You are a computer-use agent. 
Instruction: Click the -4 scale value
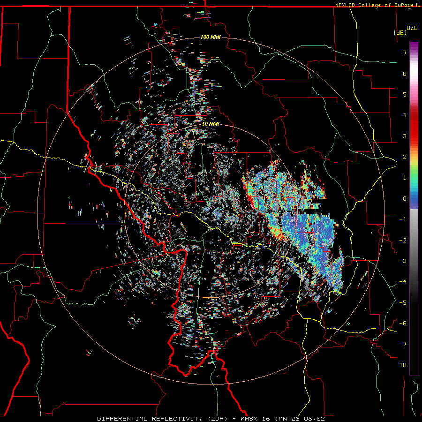(403, 282)
